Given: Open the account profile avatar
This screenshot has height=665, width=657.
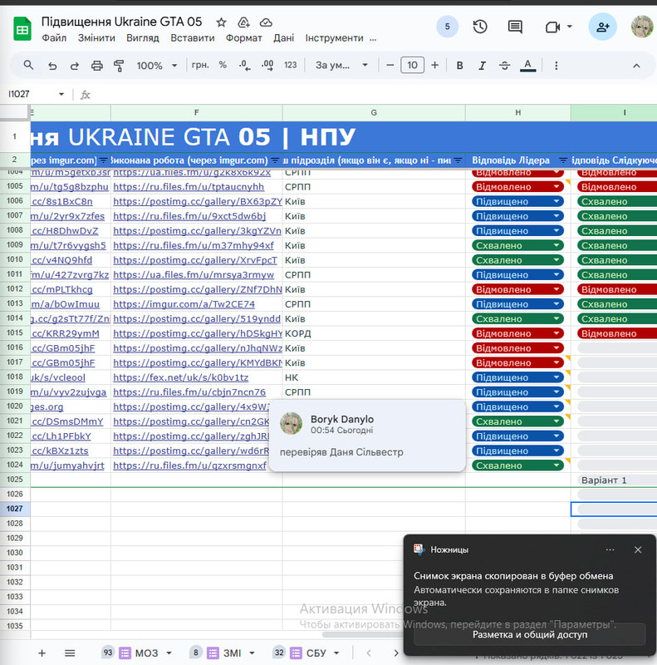Looking at the screenshot, I should point(643,27).
